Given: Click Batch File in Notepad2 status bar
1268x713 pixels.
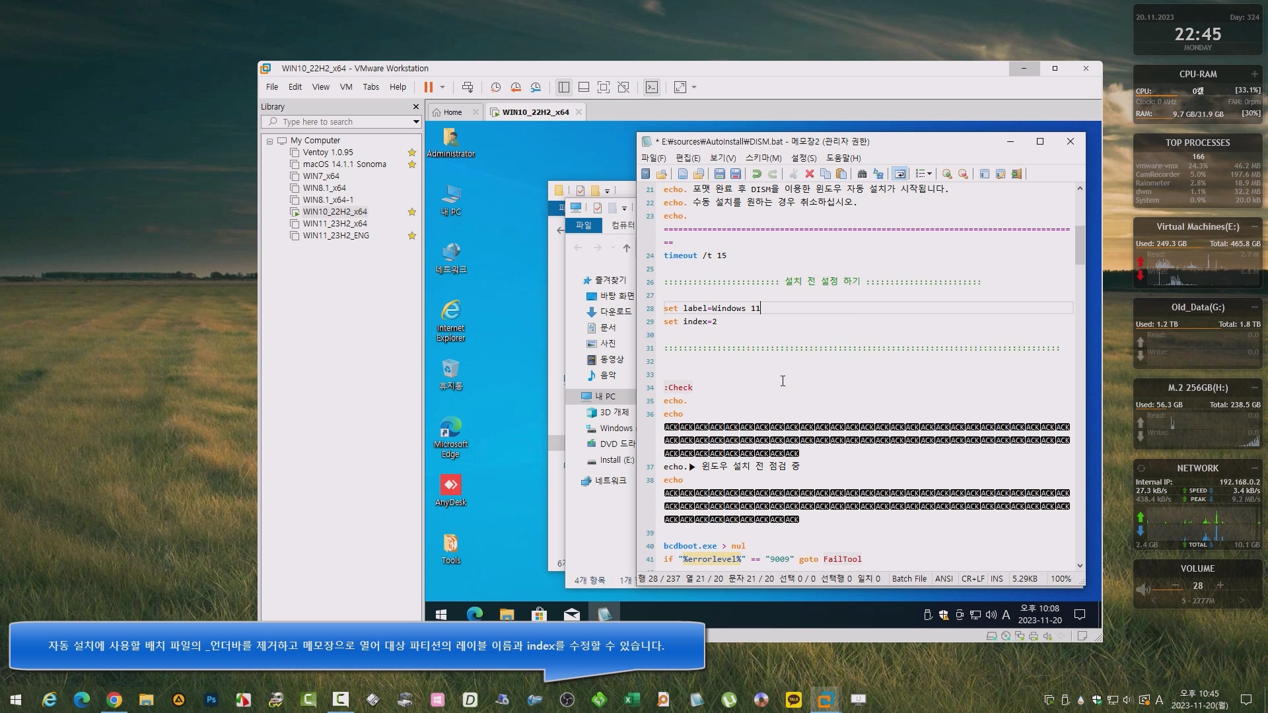Looking at the screenshot, I should coord(909,579).
